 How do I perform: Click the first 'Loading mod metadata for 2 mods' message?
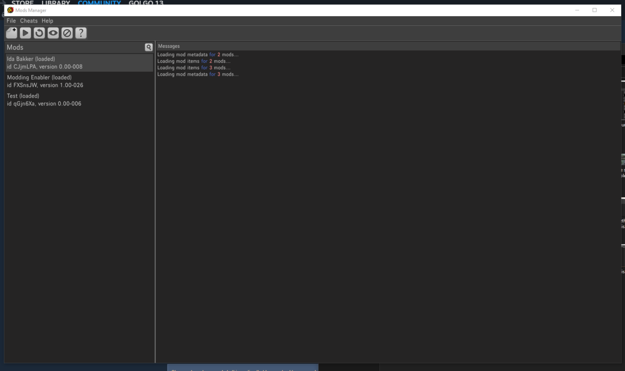(x=198, y=55)
